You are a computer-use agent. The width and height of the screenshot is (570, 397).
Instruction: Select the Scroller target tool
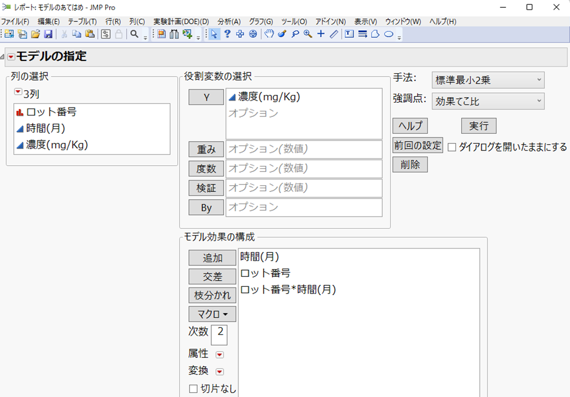pos(253,34)
